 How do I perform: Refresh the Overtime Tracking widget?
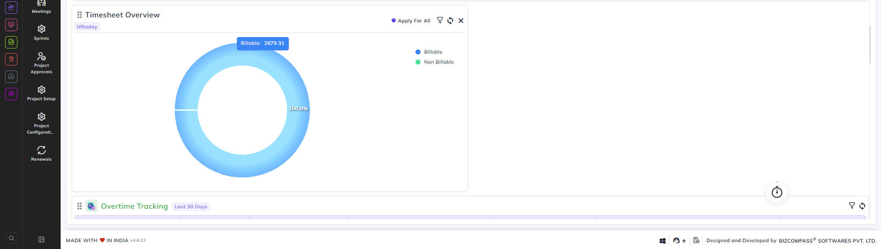[862, 206]
